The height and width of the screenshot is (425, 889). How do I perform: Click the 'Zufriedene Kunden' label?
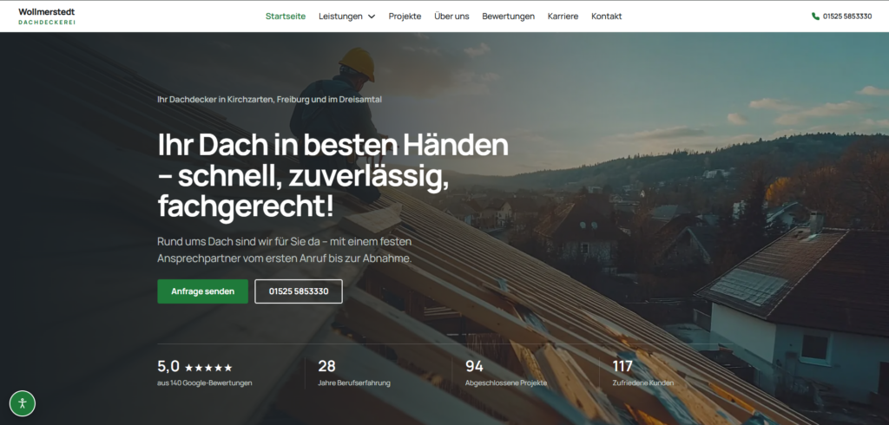pos(643,383)
